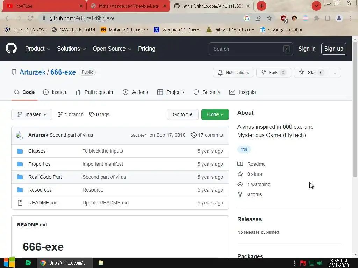Open green Code dropdown button

[x=215, y=114]
